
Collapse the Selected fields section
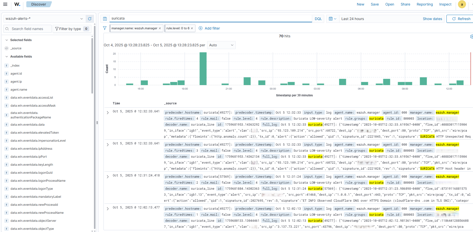(x=7, y=40)
